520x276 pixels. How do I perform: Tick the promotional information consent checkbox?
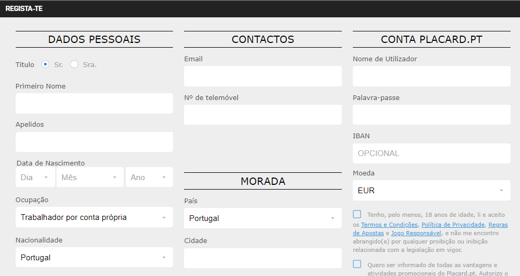point(357,264)
